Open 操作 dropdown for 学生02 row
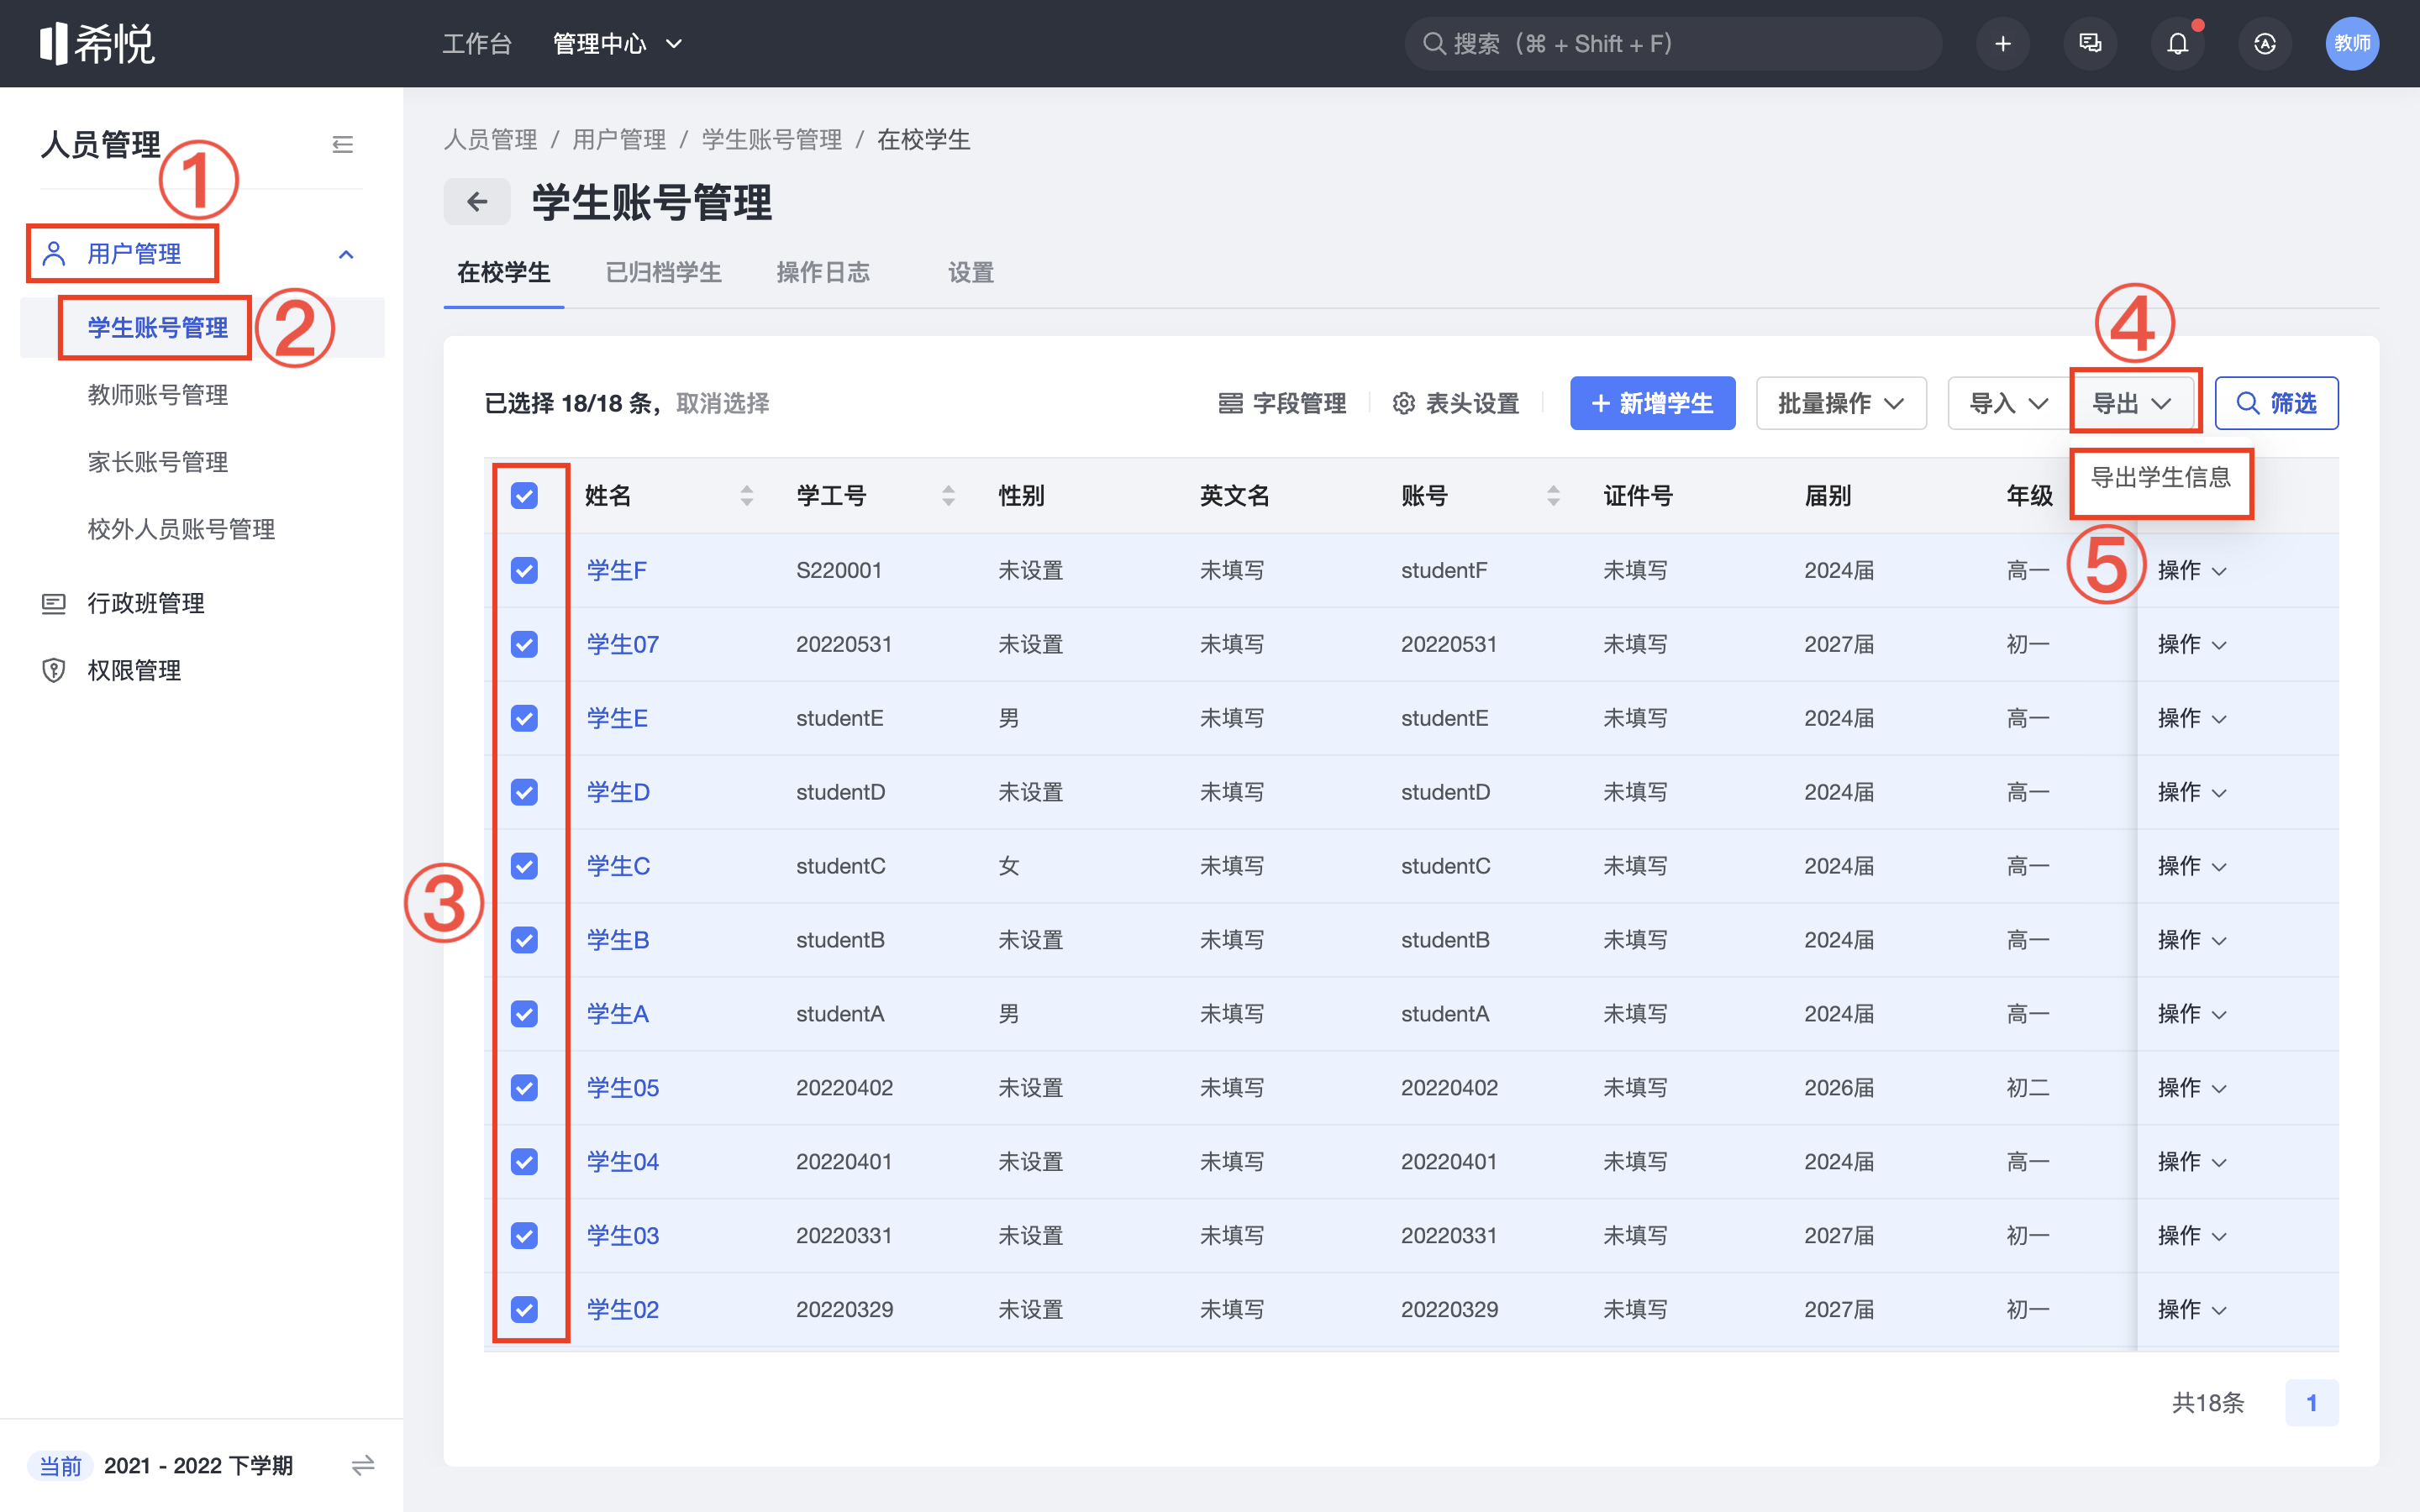 (x=2191, y=1310)
